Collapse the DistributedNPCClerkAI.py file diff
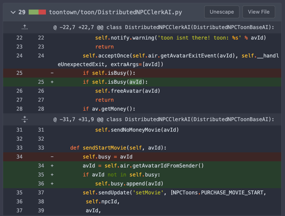 coord(13,12)
